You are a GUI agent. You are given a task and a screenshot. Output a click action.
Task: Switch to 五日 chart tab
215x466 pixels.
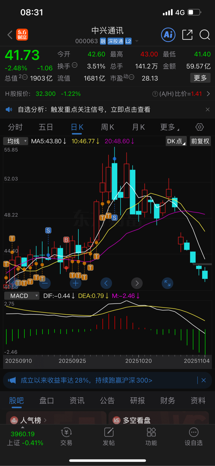click(x=46, y=127)
